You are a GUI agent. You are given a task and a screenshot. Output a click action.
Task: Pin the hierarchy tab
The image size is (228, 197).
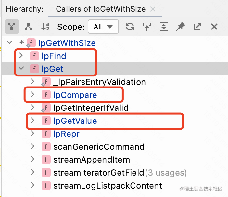[x=180, y=27]
